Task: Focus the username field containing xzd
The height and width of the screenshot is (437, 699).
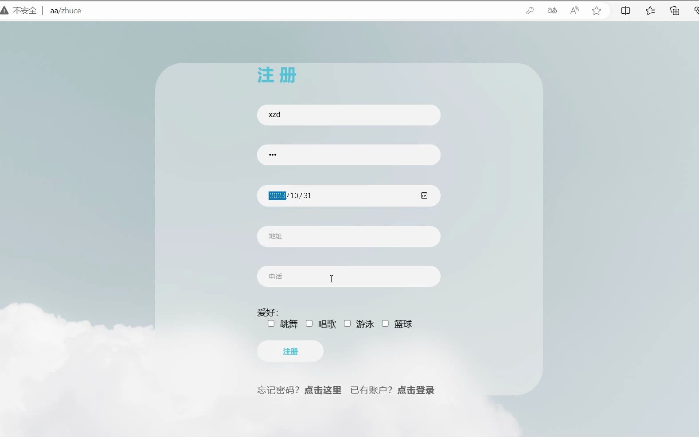Action: point(349,115)
